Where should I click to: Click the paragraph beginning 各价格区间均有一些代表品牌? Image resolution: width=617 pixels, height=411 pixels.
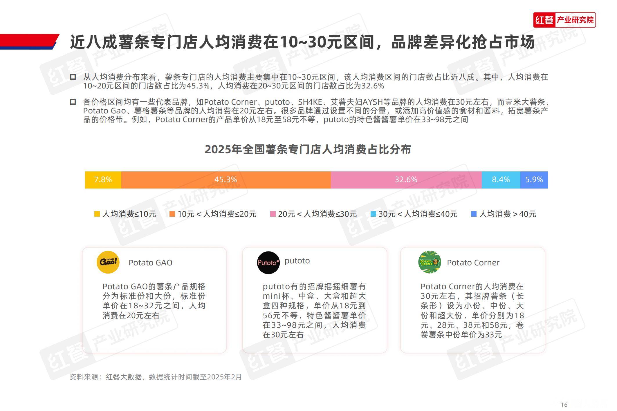[x=316, y=111]
